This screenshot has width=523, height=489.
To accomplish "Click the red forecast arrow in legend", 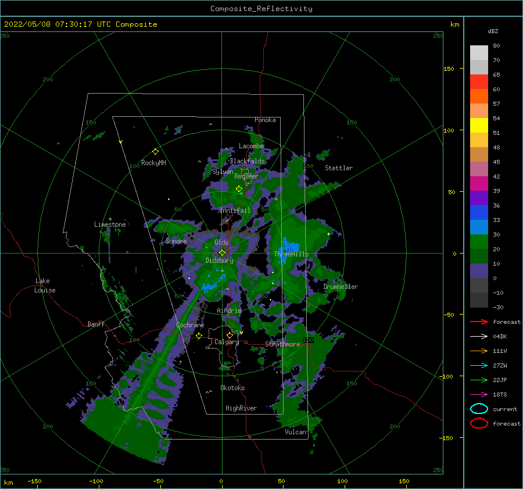I will pos(479,322).
